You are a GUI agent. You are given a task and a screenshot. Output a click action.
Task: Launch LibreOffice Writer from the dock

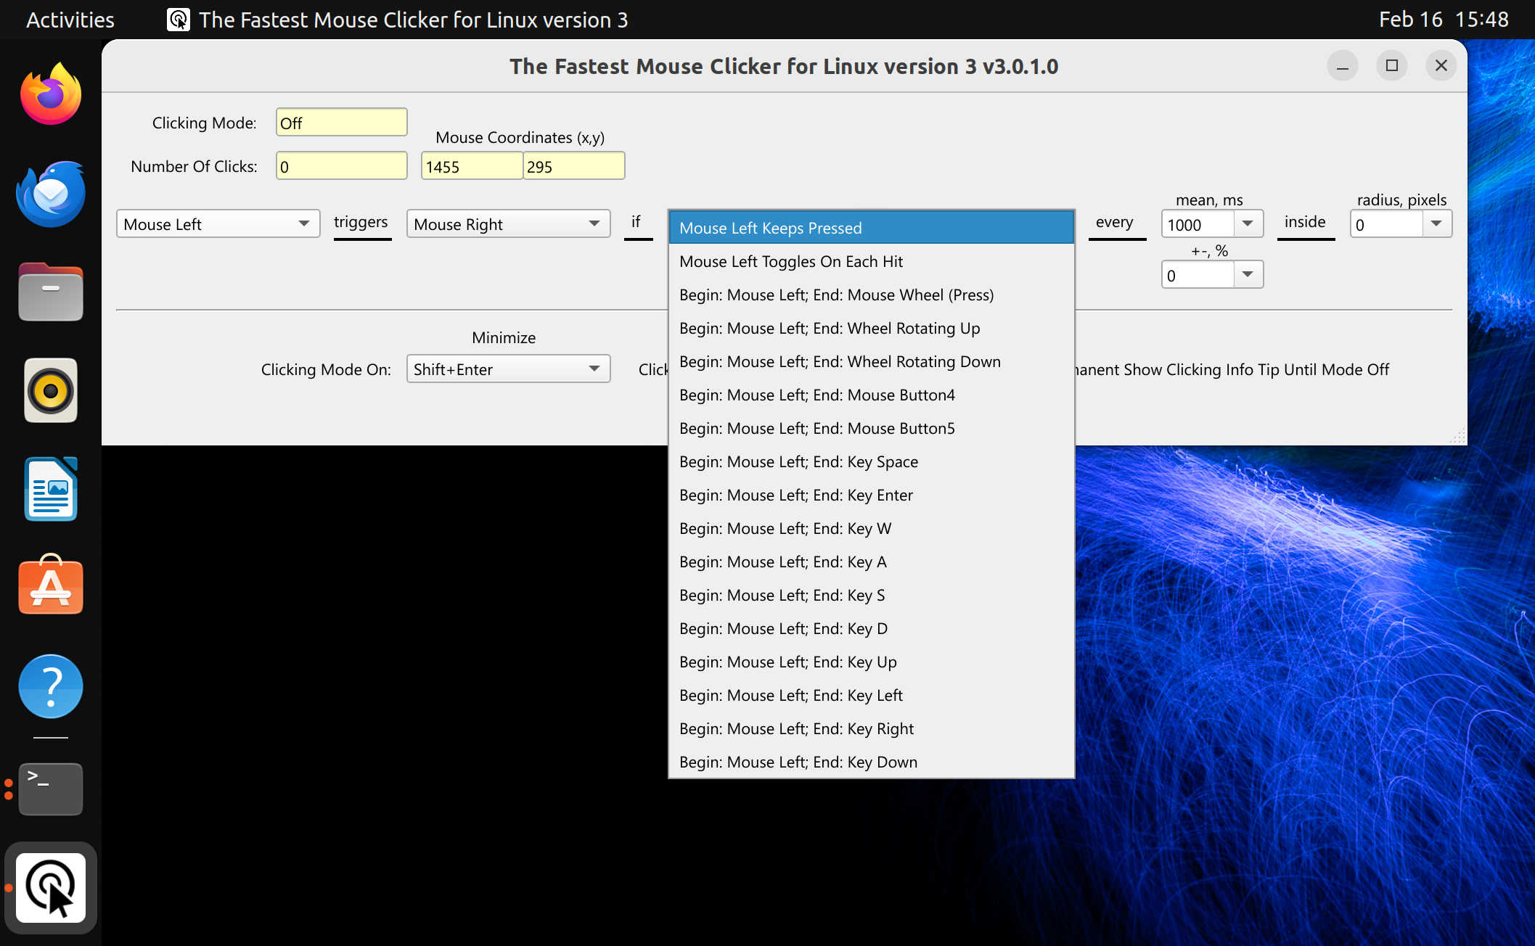(50, 488)
